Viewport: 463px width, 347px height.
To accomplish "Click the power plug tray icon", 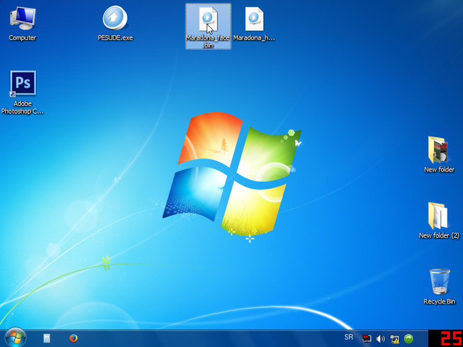I will coord(394,339).
